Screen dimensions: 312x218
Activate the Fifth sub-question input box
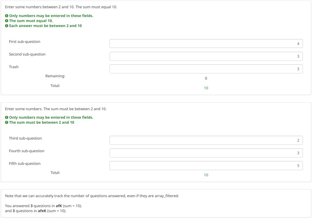tap(206, 165)
